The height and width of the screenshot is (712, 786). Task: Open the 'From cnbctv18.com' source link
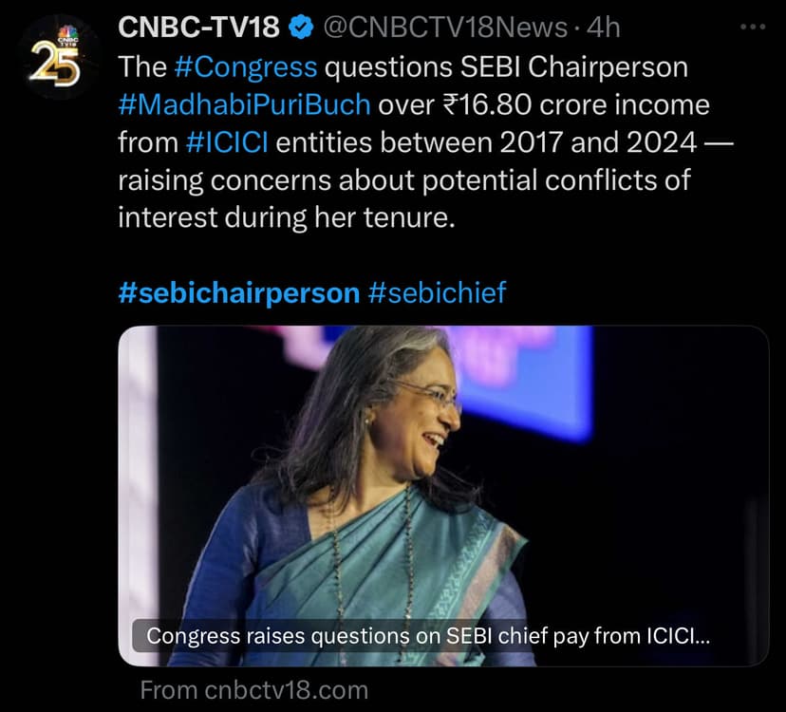click(x=253, y=689)
